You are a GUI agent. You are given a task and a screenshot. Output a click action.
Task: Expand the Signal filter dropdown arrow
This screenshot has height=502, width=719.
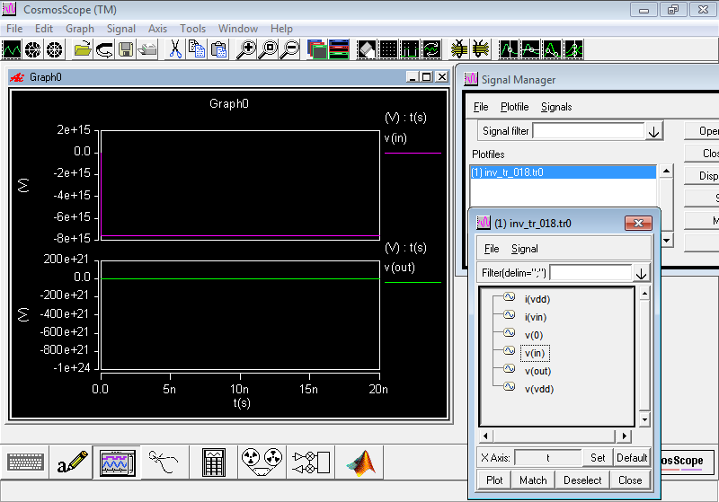pos(654,132)
